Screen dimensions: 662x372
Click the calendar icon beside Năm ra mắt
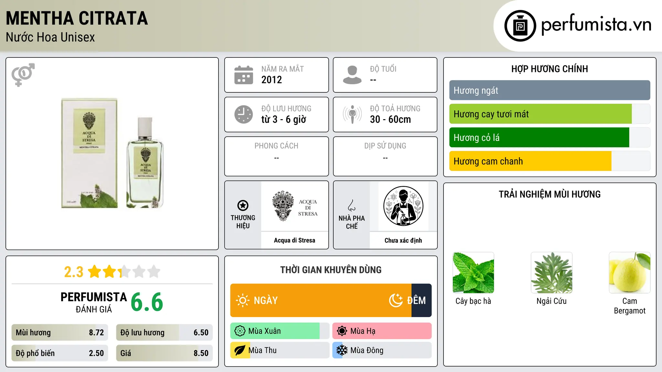pyautogui.click(x=244, y=75)
